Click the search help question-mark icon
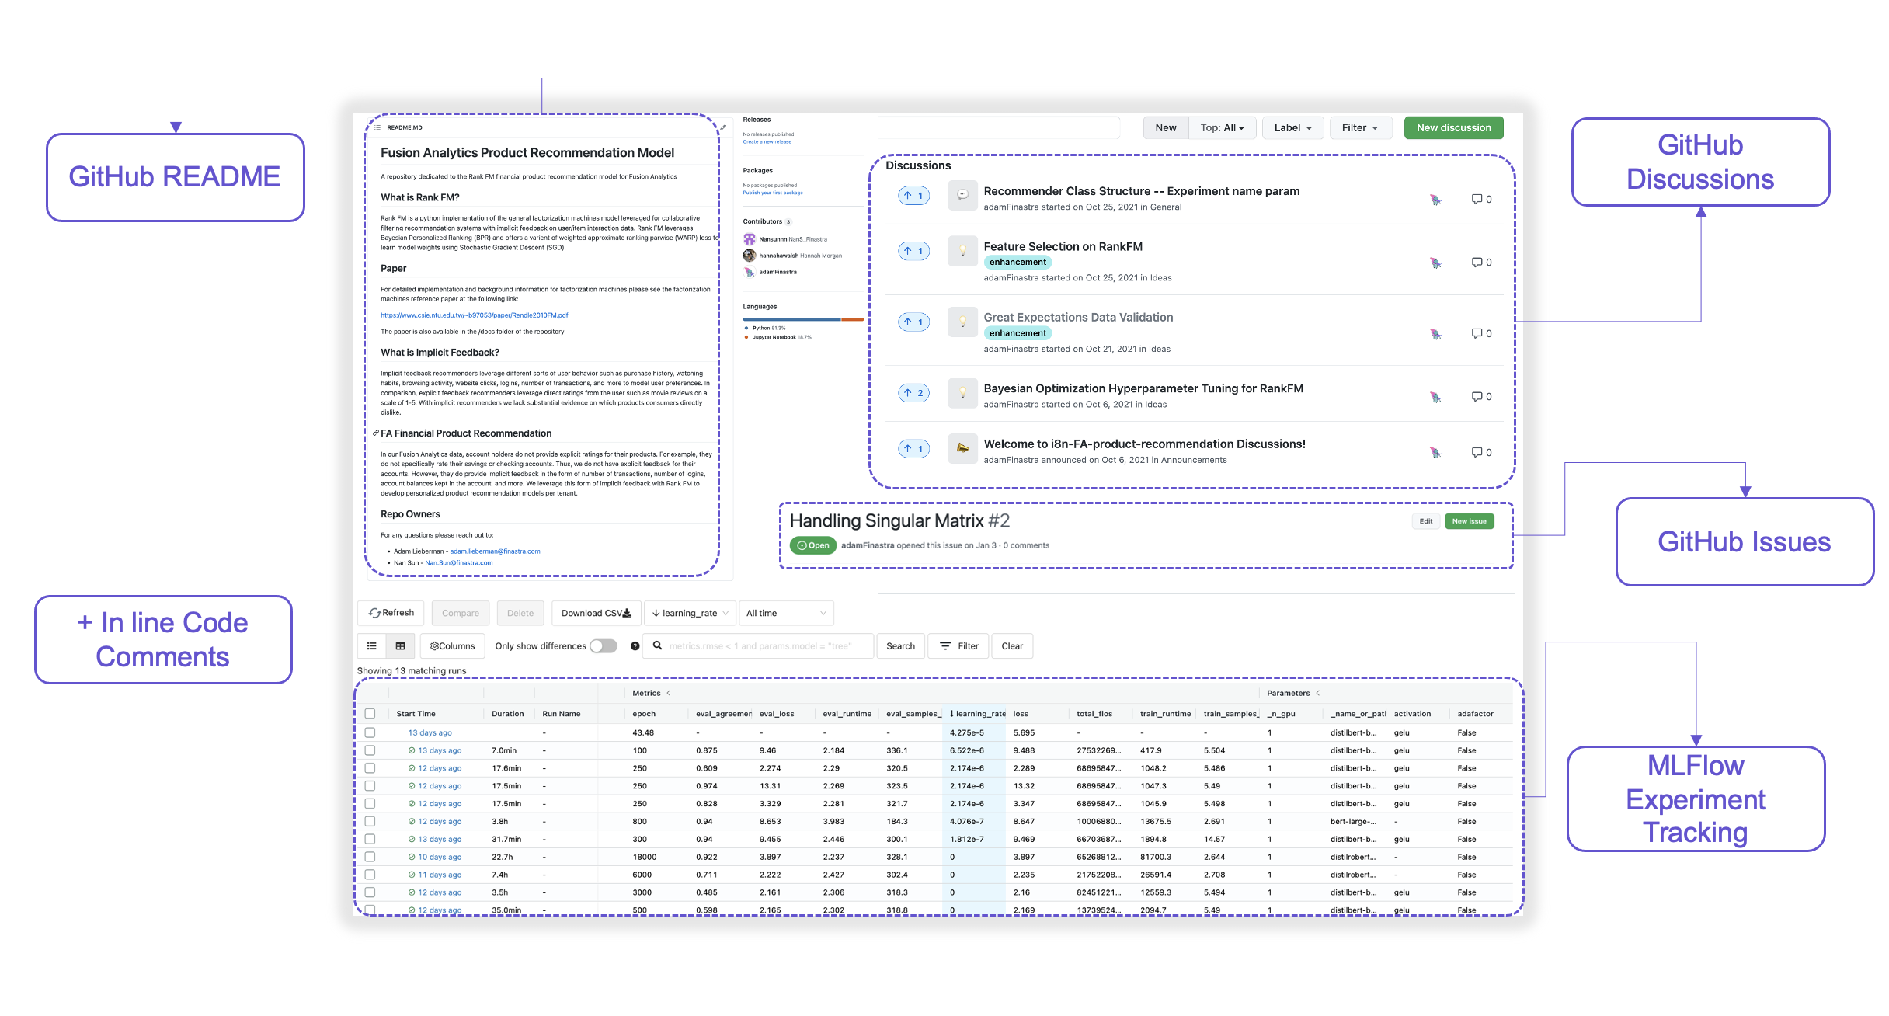The width and height of the screenshot is (1889, 1016). pos(635,645)
